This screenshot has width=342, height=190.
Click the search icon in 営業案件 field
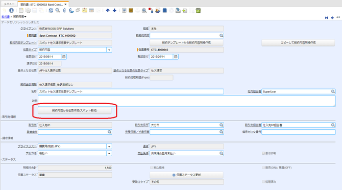(x=110, y=132)
